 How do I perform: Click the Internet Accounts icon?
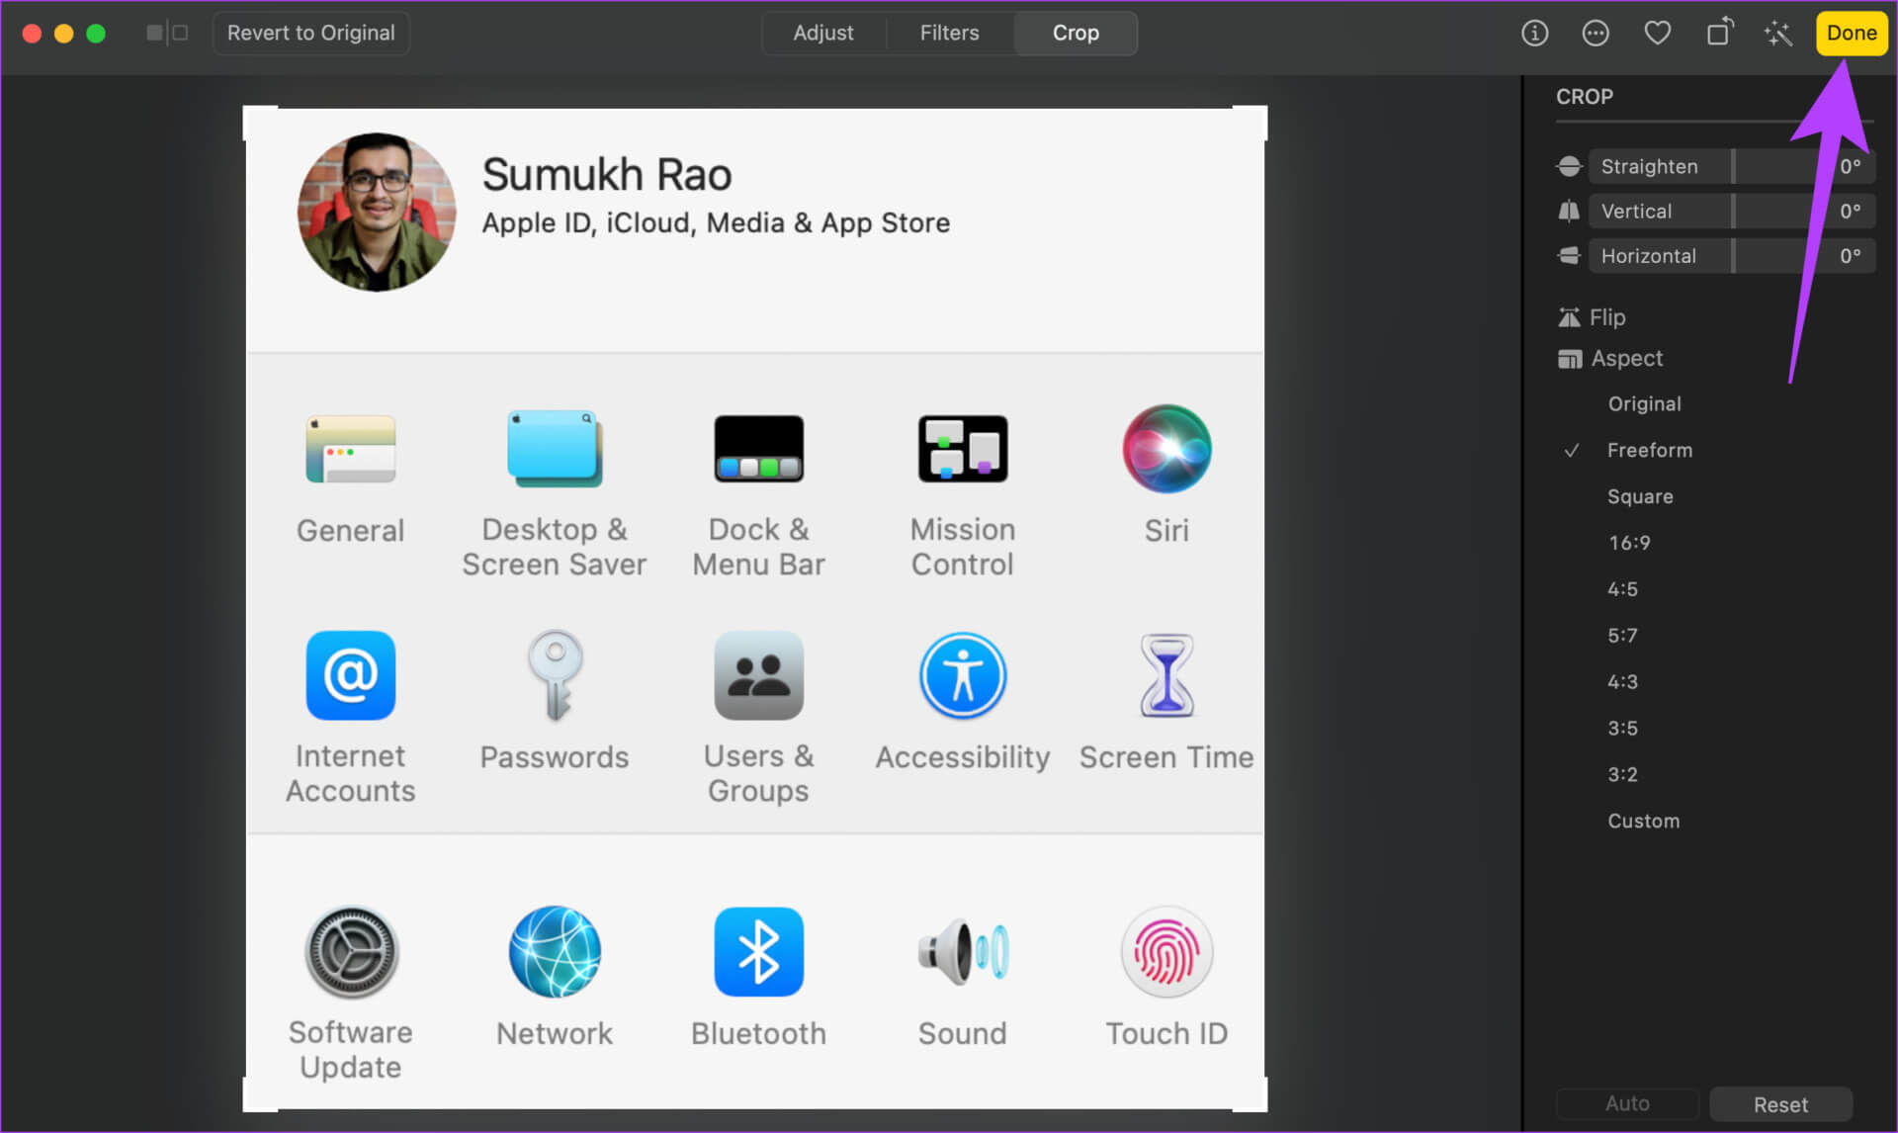point(350,675)
